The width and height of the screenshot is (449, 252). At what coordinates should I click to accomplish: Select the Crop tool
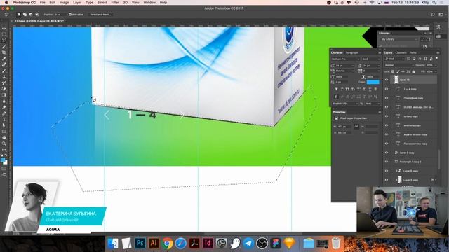pyautogui.click(x=4, y=52)
